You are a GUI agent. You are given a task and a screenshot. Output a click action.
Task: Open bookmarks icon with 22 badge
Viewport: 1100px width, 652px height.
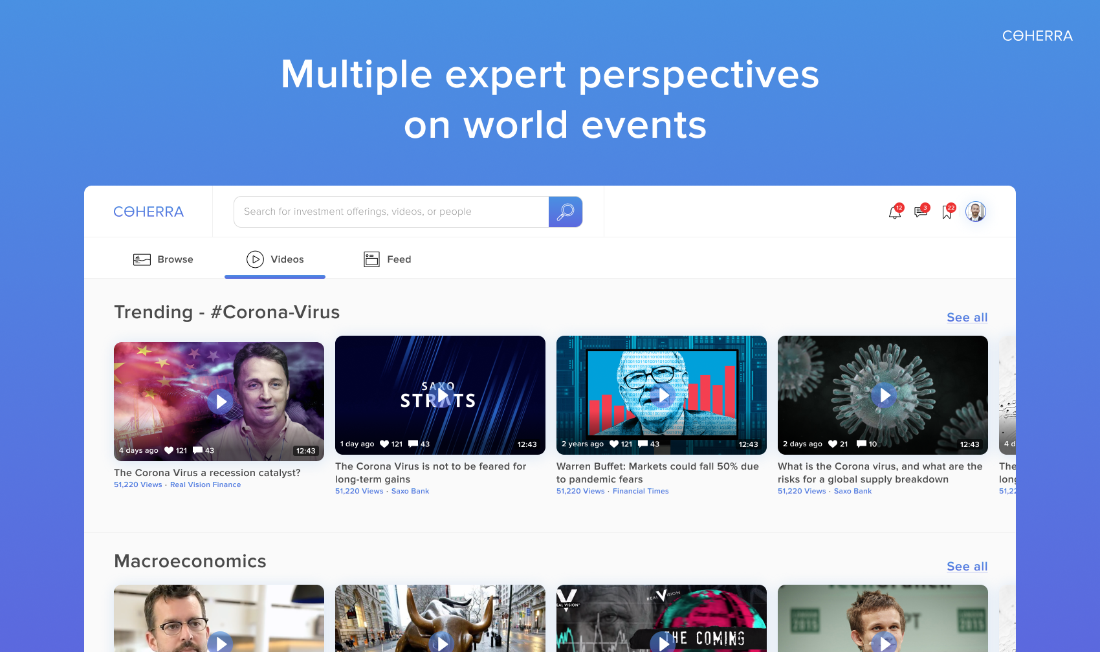(947, 212)
